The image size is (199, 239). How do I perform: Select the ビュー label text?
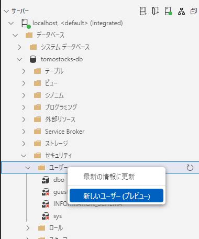(51, 83)
